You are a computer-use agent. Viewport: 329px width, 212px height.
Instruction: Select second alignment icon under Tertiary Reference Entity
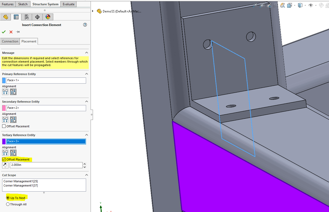click(x=13, y=153)
